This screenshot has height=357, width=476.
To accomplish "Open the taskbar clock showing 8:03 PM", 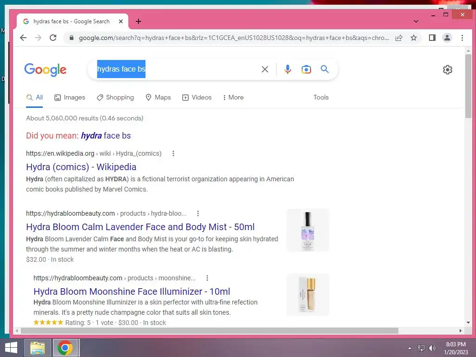I will [456, 348].
